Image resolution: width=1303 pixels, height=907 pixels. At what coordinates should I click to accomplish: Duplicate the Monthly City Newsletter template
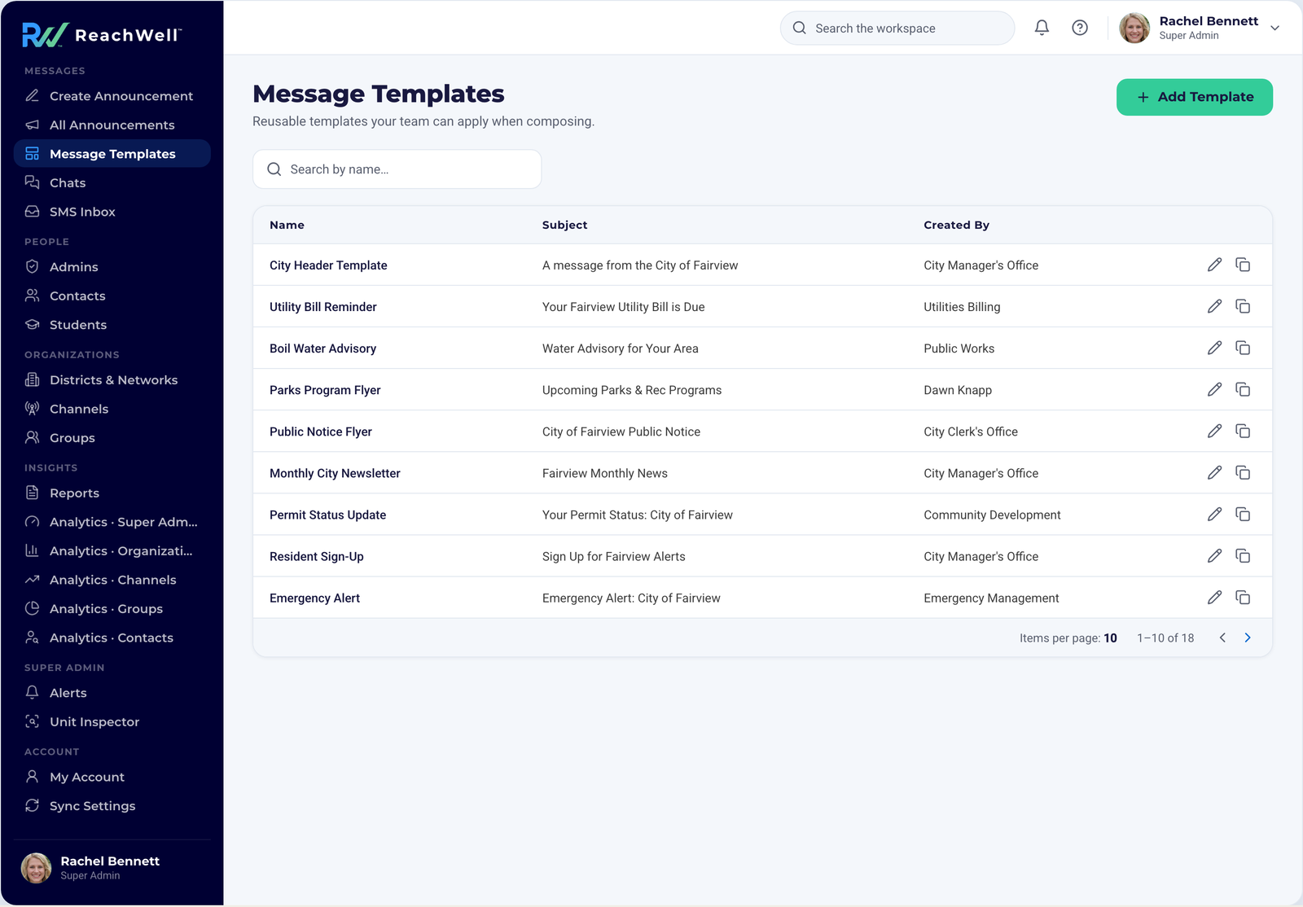1243,472
